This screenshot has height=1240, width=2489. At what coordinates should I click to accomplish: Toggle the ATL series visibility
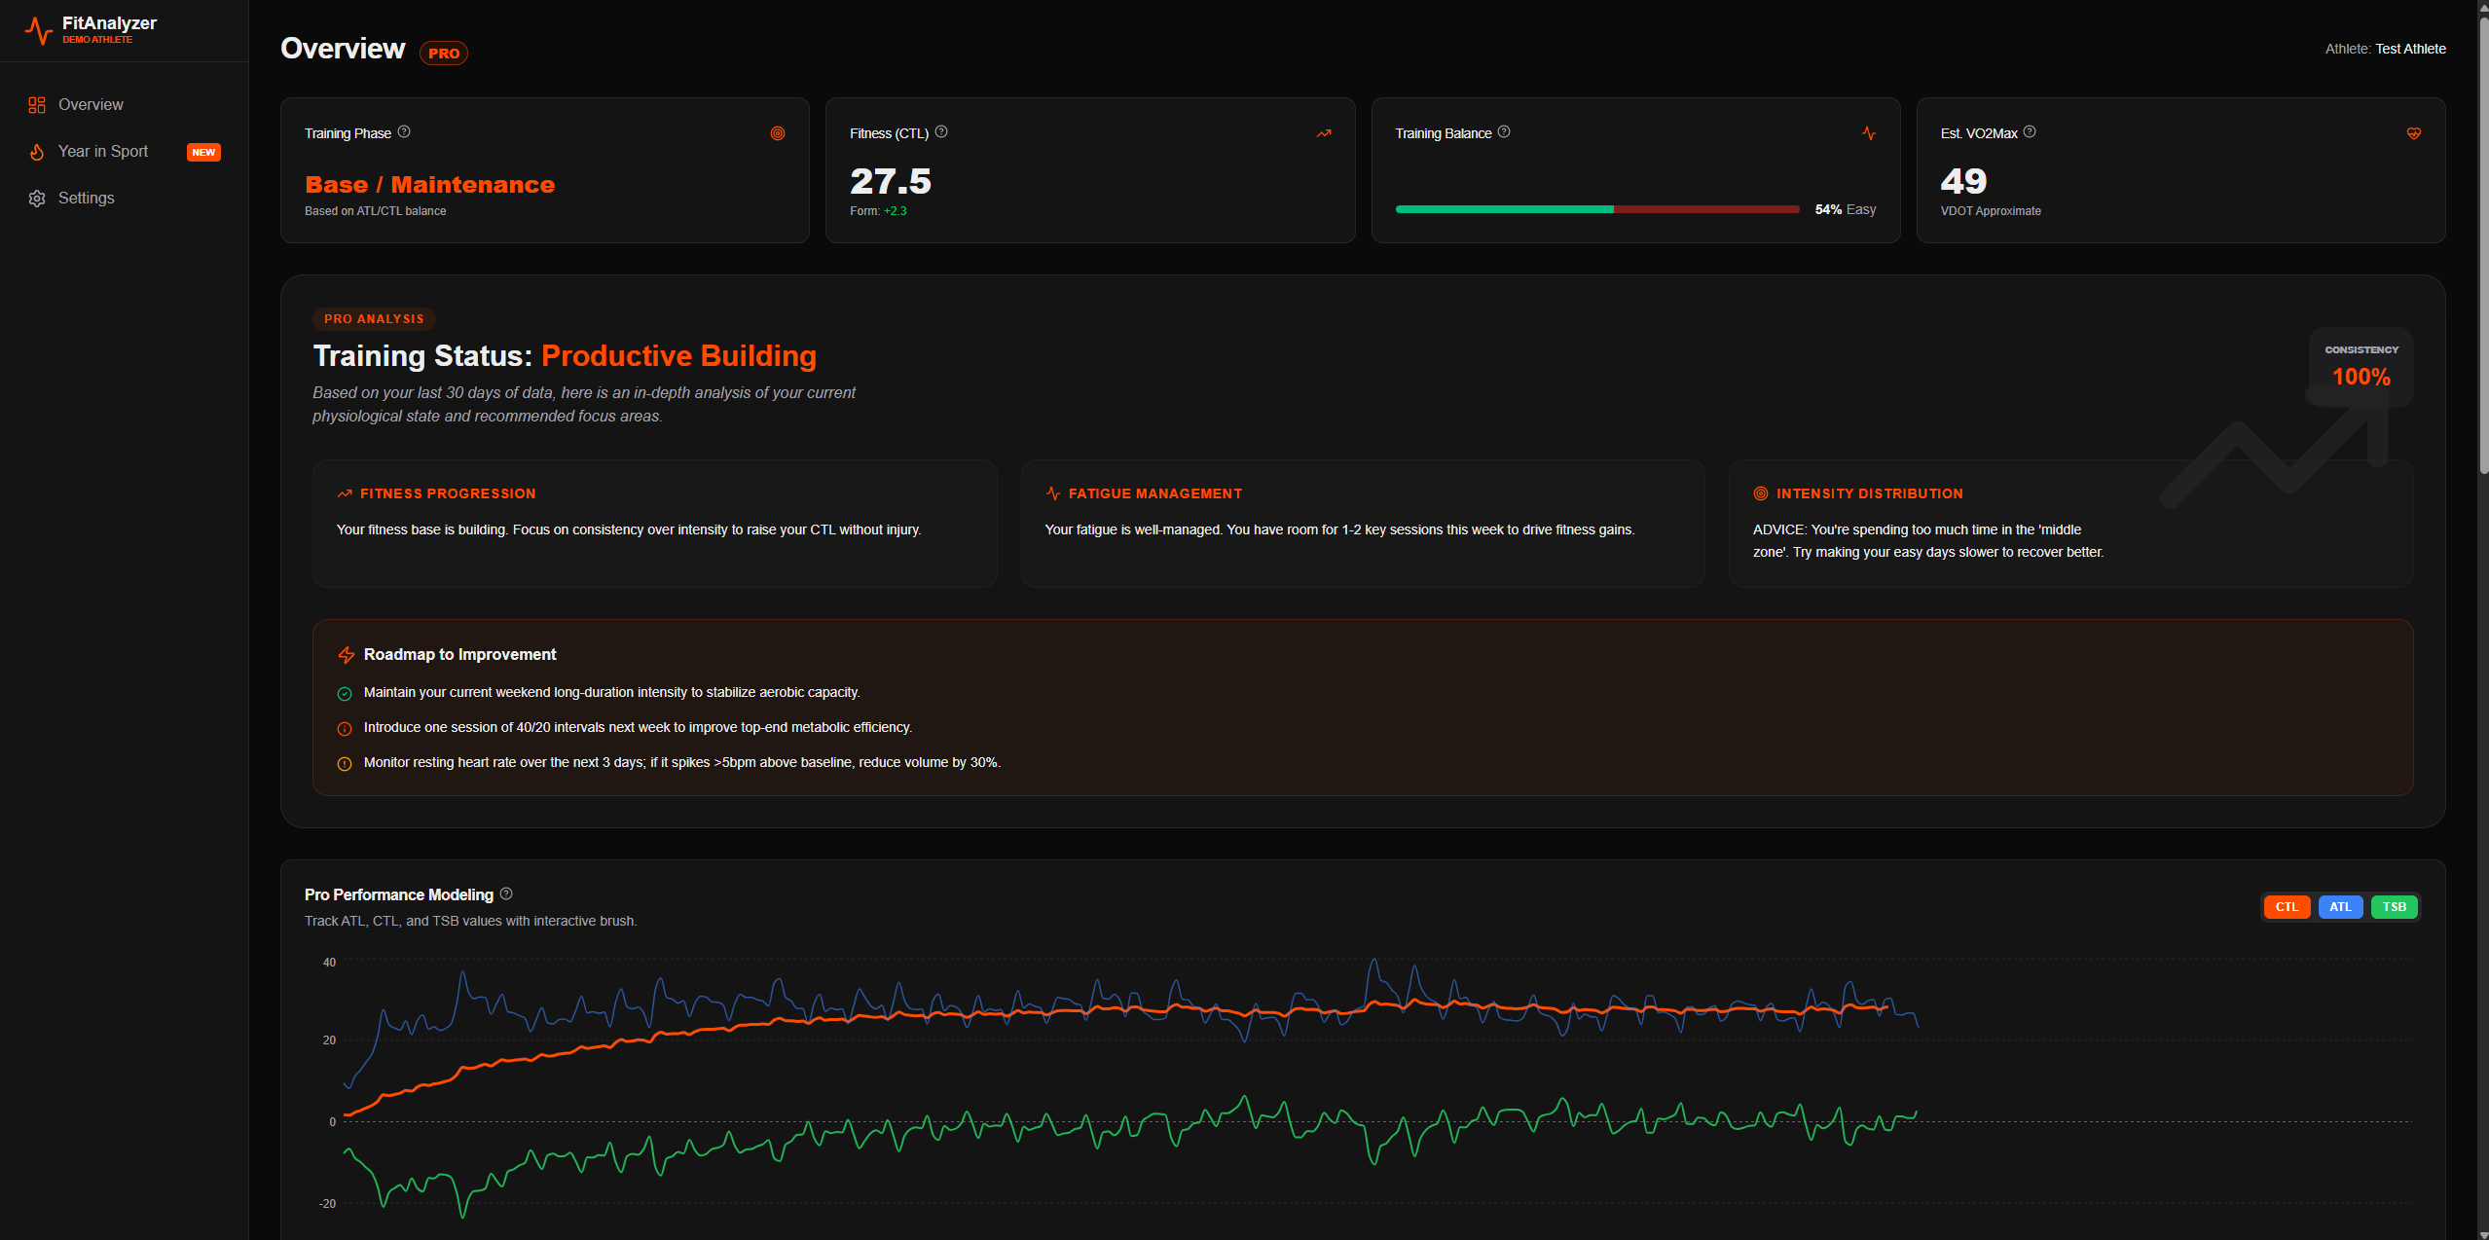2340,907
